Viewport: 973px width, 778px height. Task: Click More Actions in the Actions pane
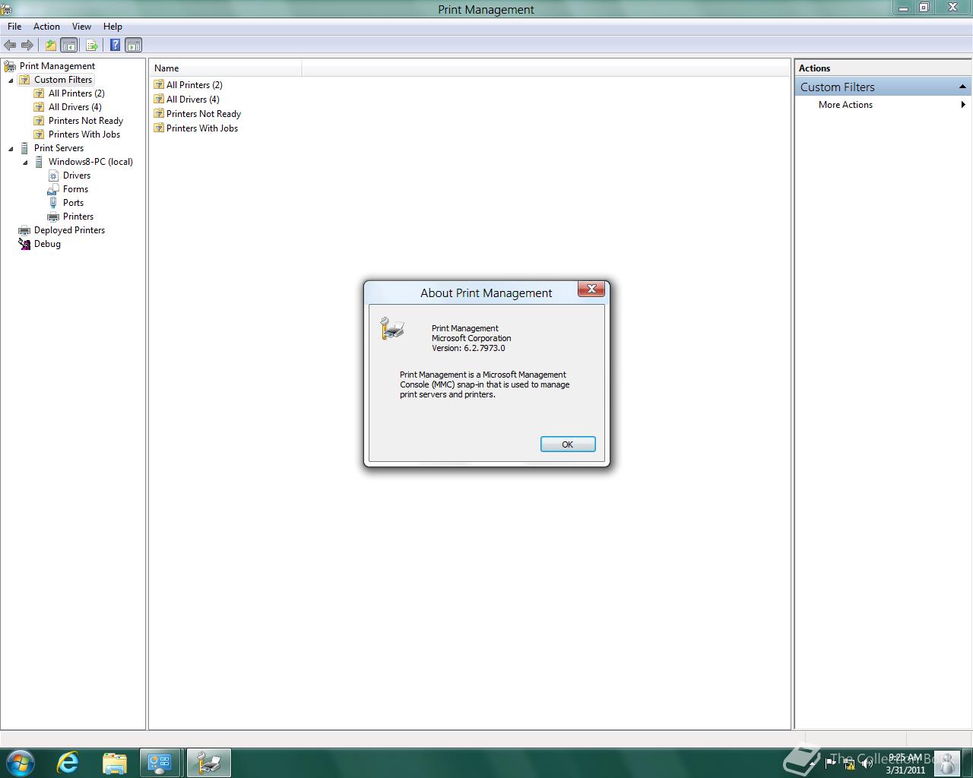tap(845, 105)
